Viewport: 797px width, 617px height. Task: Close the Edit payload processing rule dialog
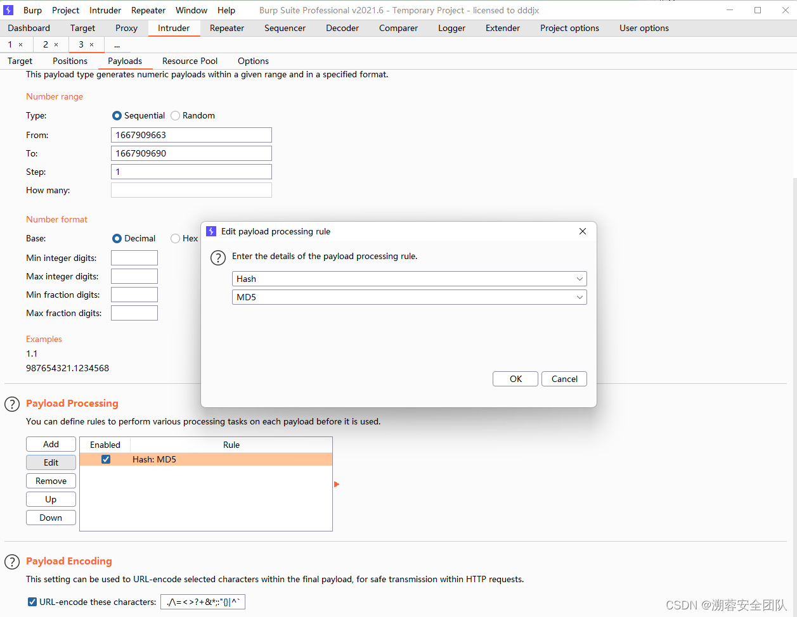583,231
